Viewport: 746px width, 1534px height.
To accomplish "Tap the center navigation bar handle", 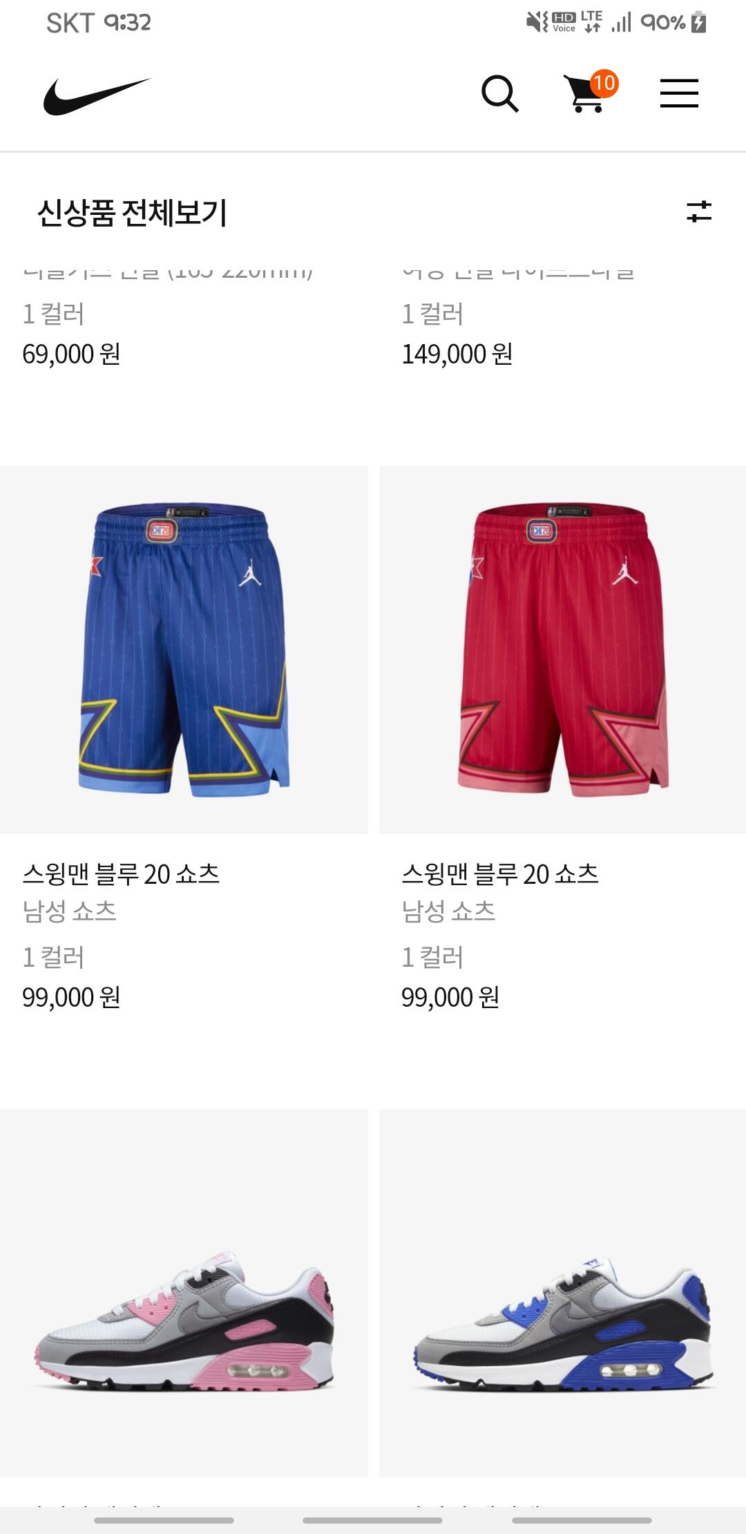I will pyautogui.click(x=373, y=1520).
